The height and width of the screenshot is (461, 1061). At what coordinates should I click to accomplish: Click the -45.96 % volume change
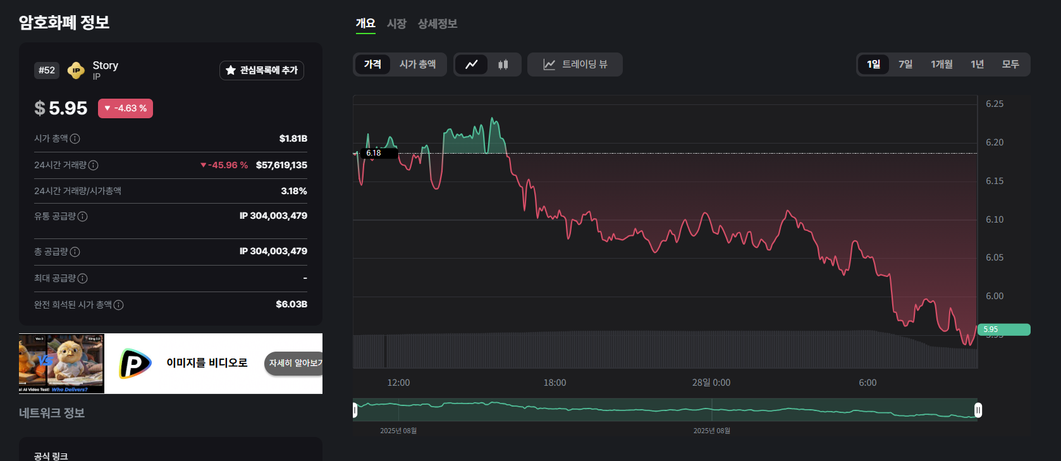[224, 165]
